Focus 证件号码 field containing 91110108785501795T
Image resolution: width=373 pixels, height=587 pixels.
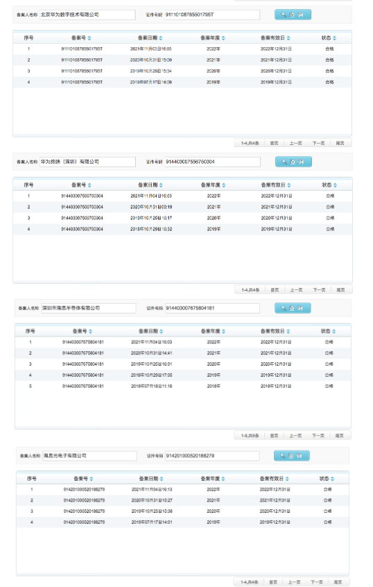coord(212,15)
